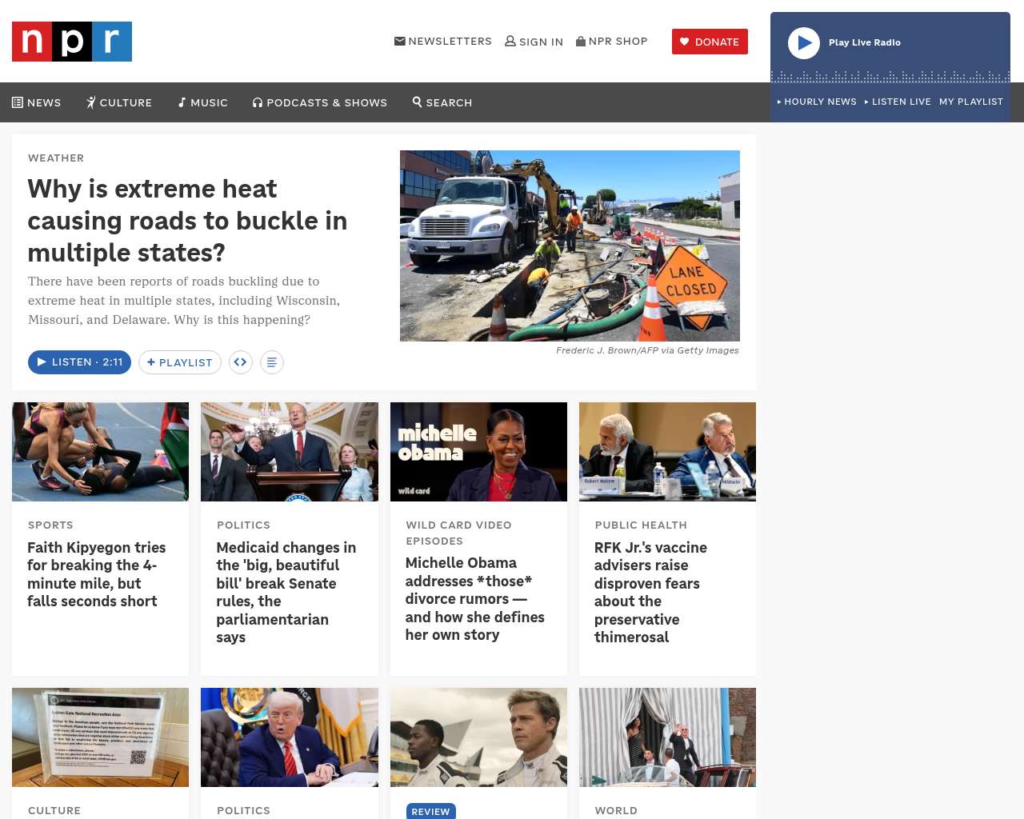This screenshot has height=819, width=1024.
Task: Open Podcasts & Shows menu
Action: click(320, 102)
